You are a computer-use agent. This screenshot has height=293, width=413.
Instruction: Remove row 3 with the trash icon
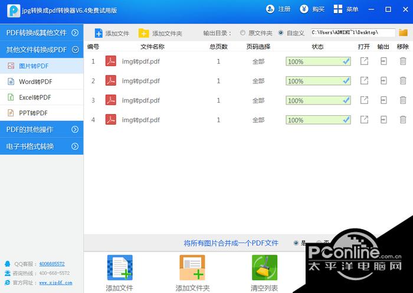coord(403,100)
